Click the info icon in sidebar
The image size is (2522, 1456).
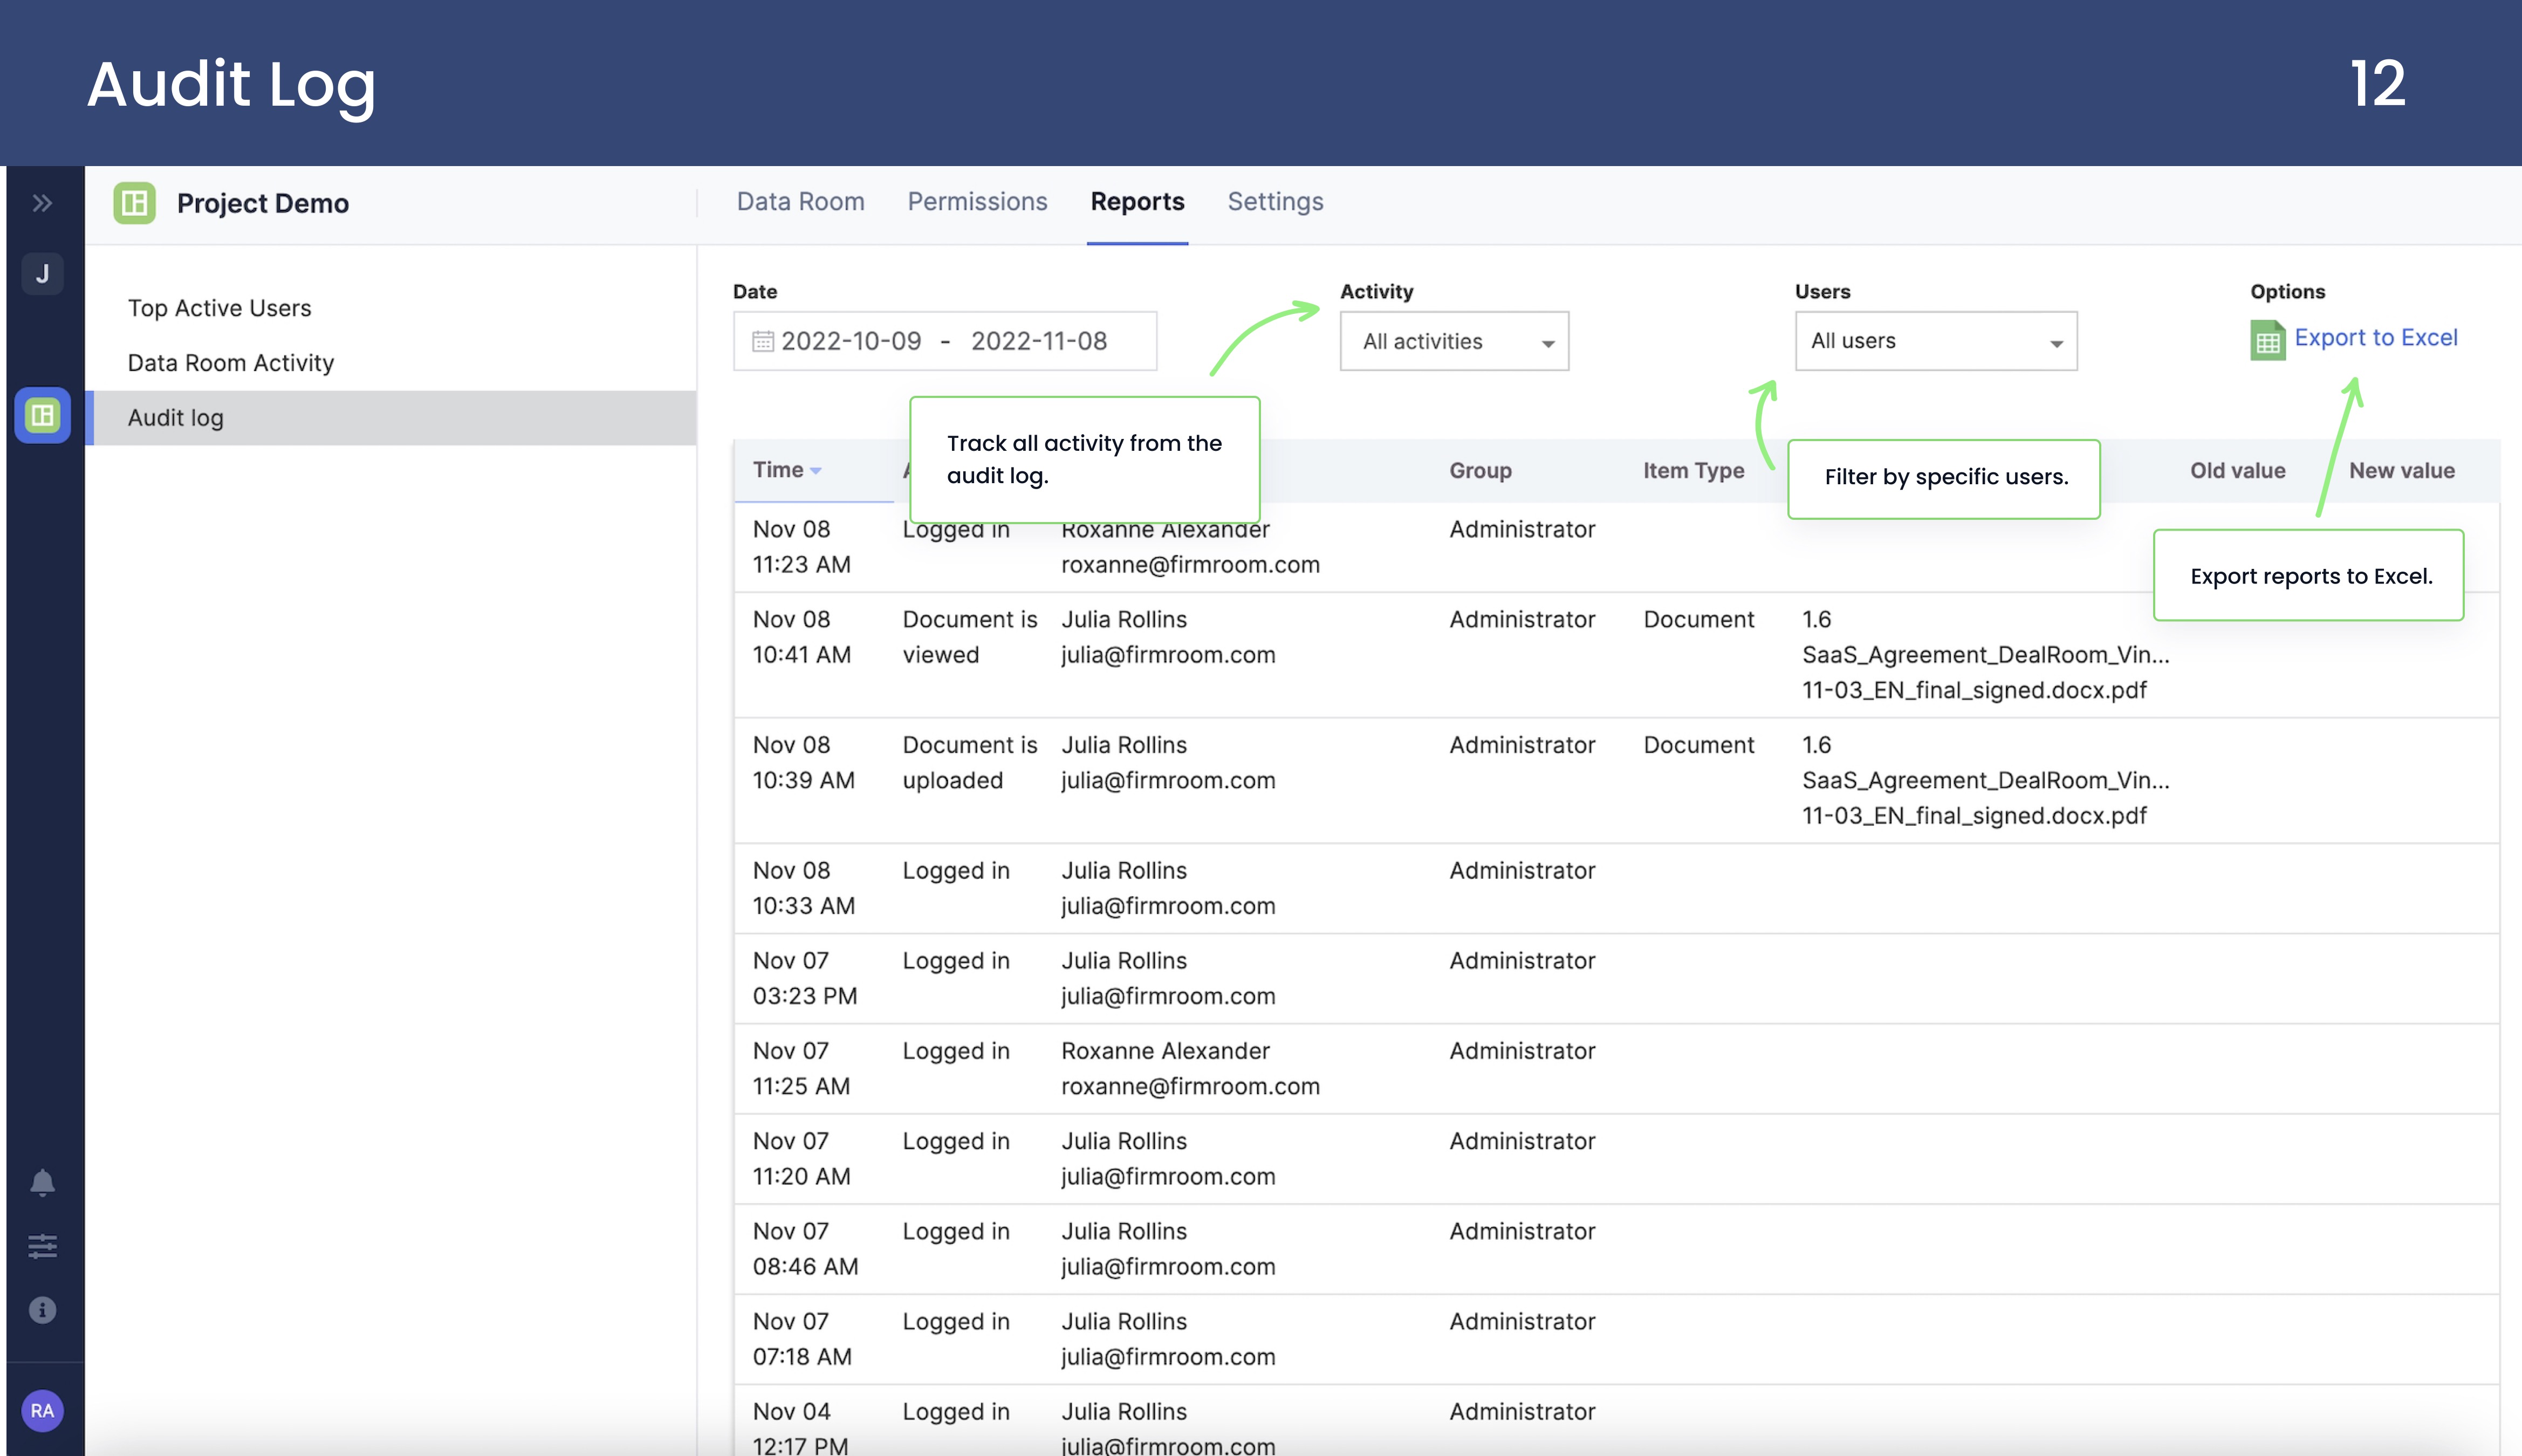point(42,1310)
